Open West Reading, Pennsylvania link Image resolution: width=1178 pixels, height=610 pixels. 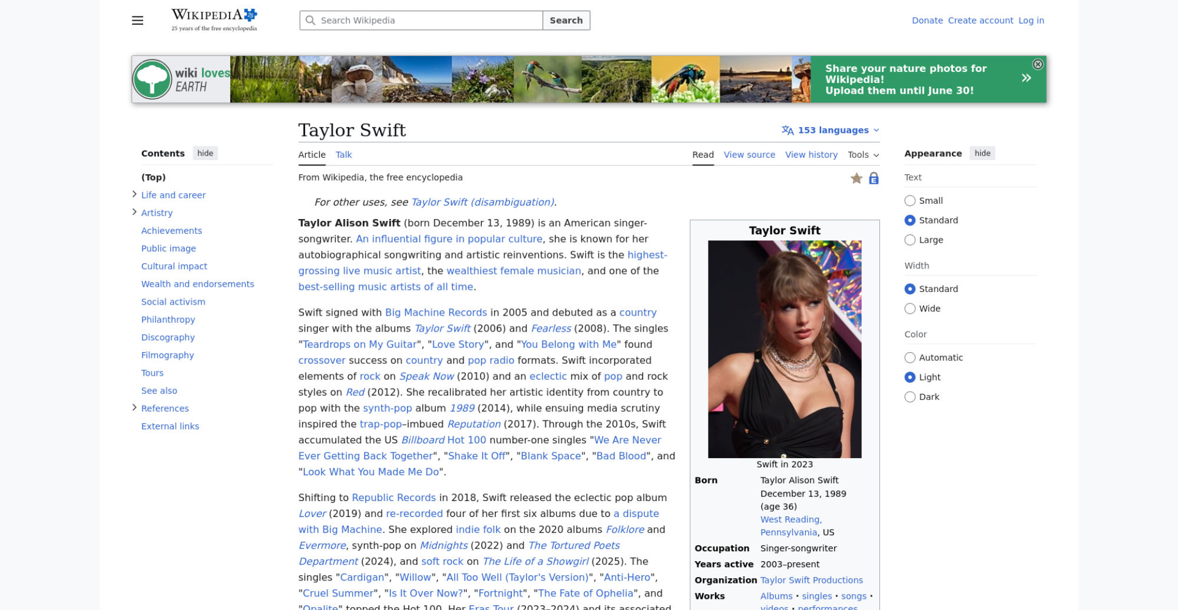[x=790, y=526]
